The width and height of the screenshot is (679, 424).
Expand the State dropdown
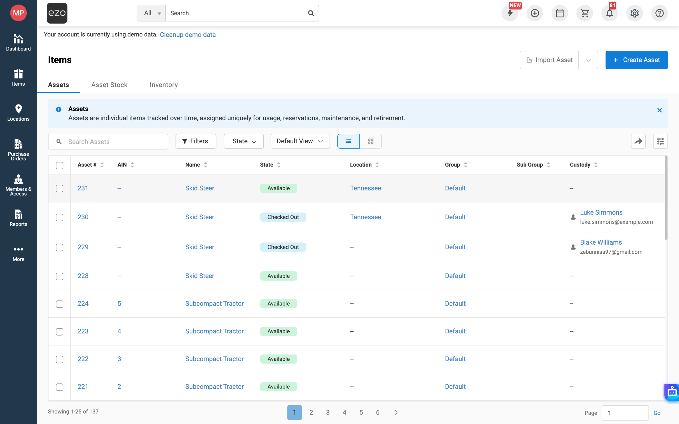coord(243,141)
